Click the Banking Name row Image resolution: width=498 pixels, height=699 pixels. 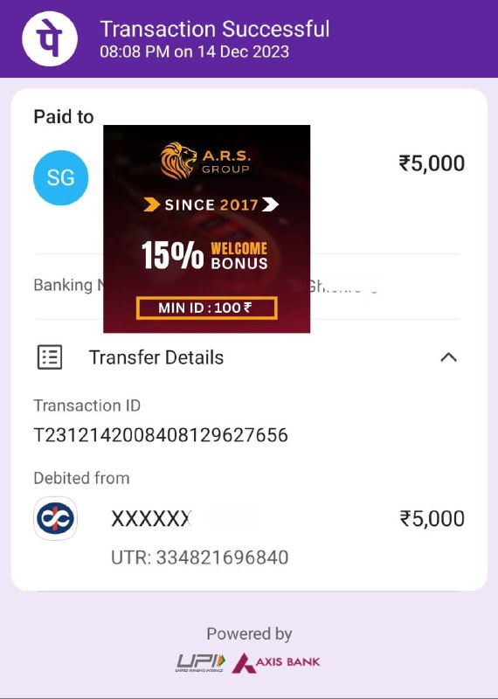(247, 286)
